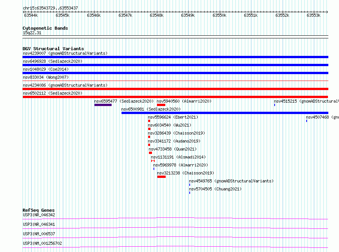
Task: Select the purple bar of nsv6595477
Action: tap(103, 105)
